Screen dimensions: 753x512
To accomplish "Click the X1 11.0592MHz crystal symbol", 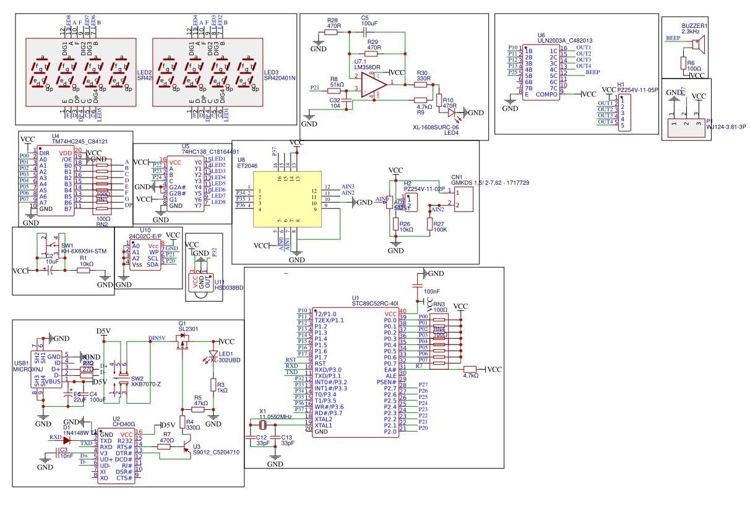I will (262, 424).
